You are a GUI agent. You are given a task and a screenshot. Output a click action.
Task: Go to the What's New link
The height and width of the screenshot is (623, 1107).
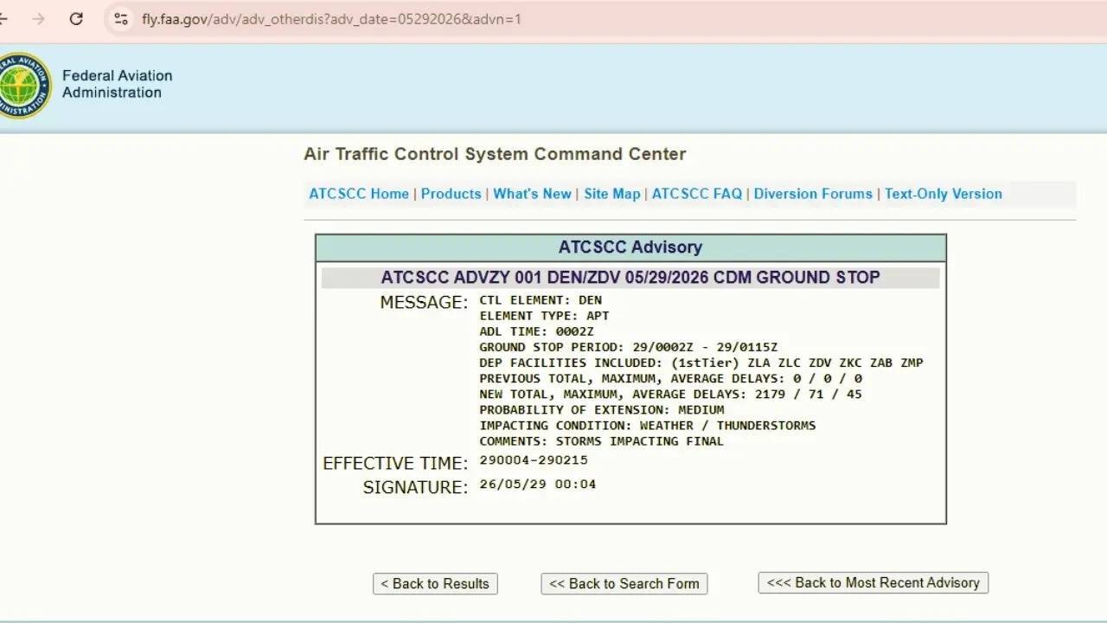[x=532, y=194]
